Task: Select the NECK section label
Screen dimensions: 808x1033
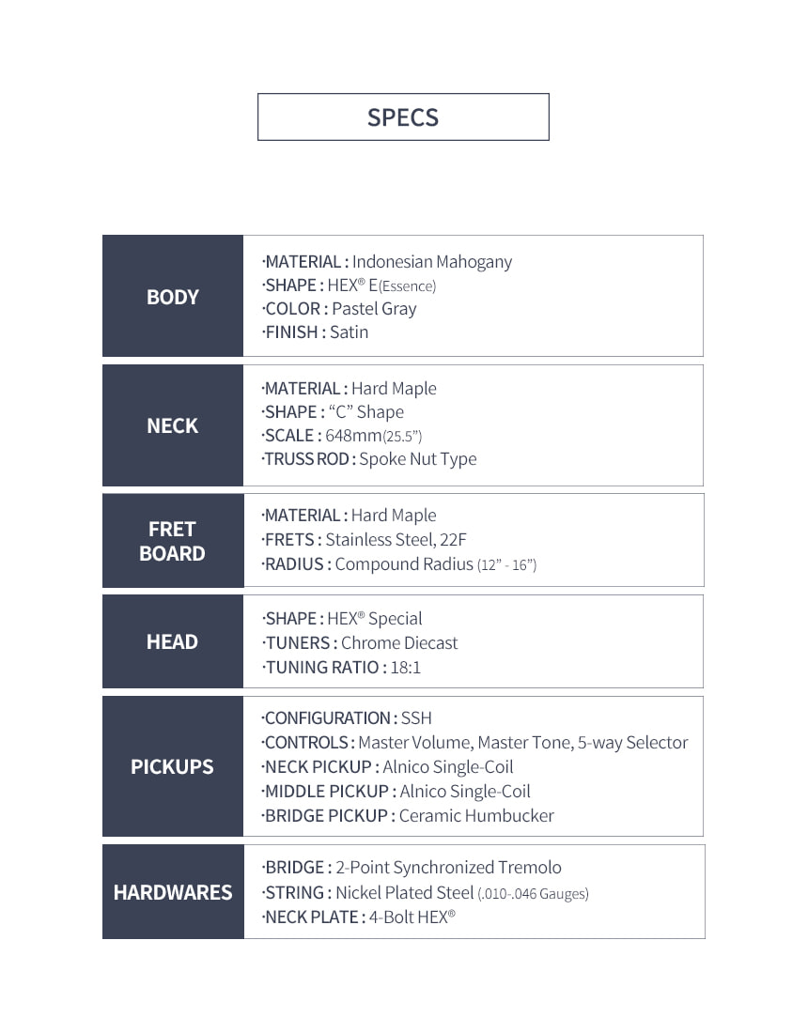Action: (x=173, y=424)
